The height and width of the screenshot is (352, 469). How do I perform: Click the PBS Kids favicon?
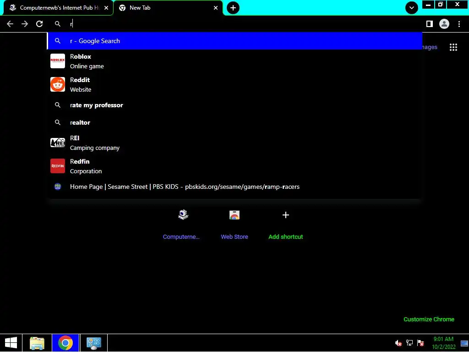point(58,187)
